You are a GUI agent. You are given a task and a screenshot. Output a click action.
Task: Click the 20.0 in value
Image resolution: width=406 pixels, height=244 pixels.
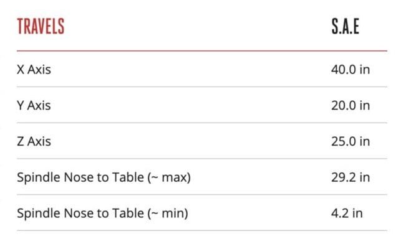(x=350, y=105)
